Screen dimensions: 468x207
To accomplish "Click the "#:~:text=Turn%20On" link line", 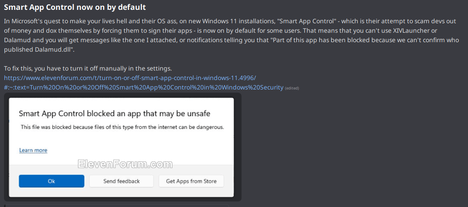I will pos(144,87).
